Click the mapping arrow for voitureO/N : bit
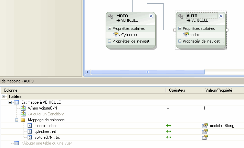Viewport: 244px width, 148px height. click(x=169, y=137)
